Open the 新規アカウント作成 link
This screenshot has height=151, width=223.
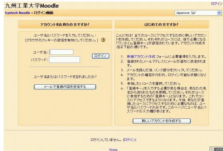click(x=141, y=57)
